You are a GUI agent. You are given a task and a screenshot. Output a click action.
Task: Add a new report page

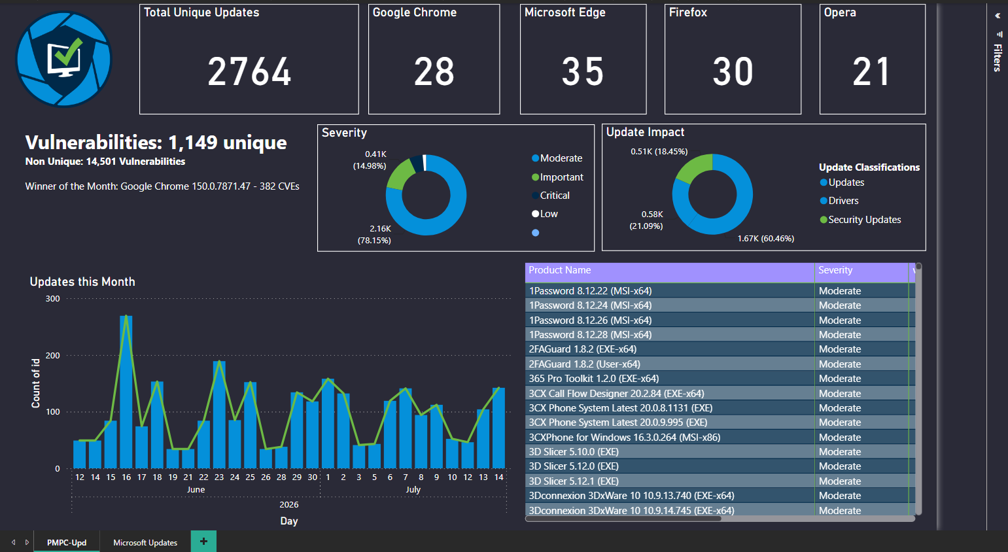click(203, 542)
